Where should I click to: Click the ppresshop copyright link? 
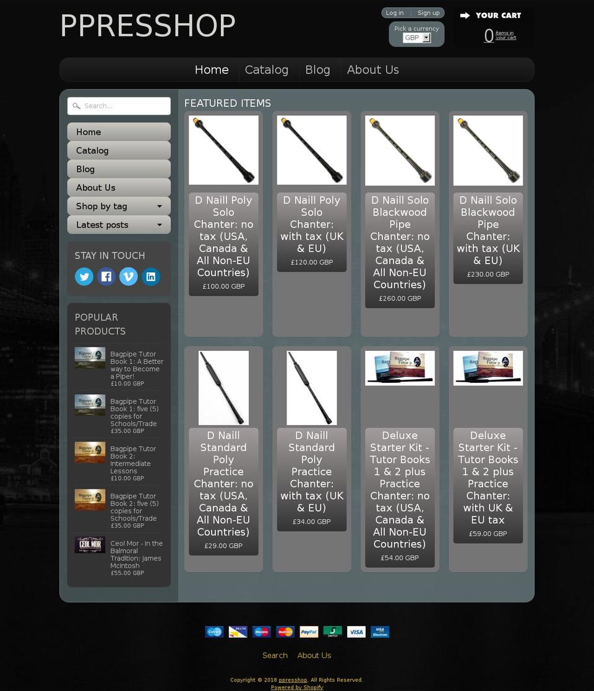293,680
